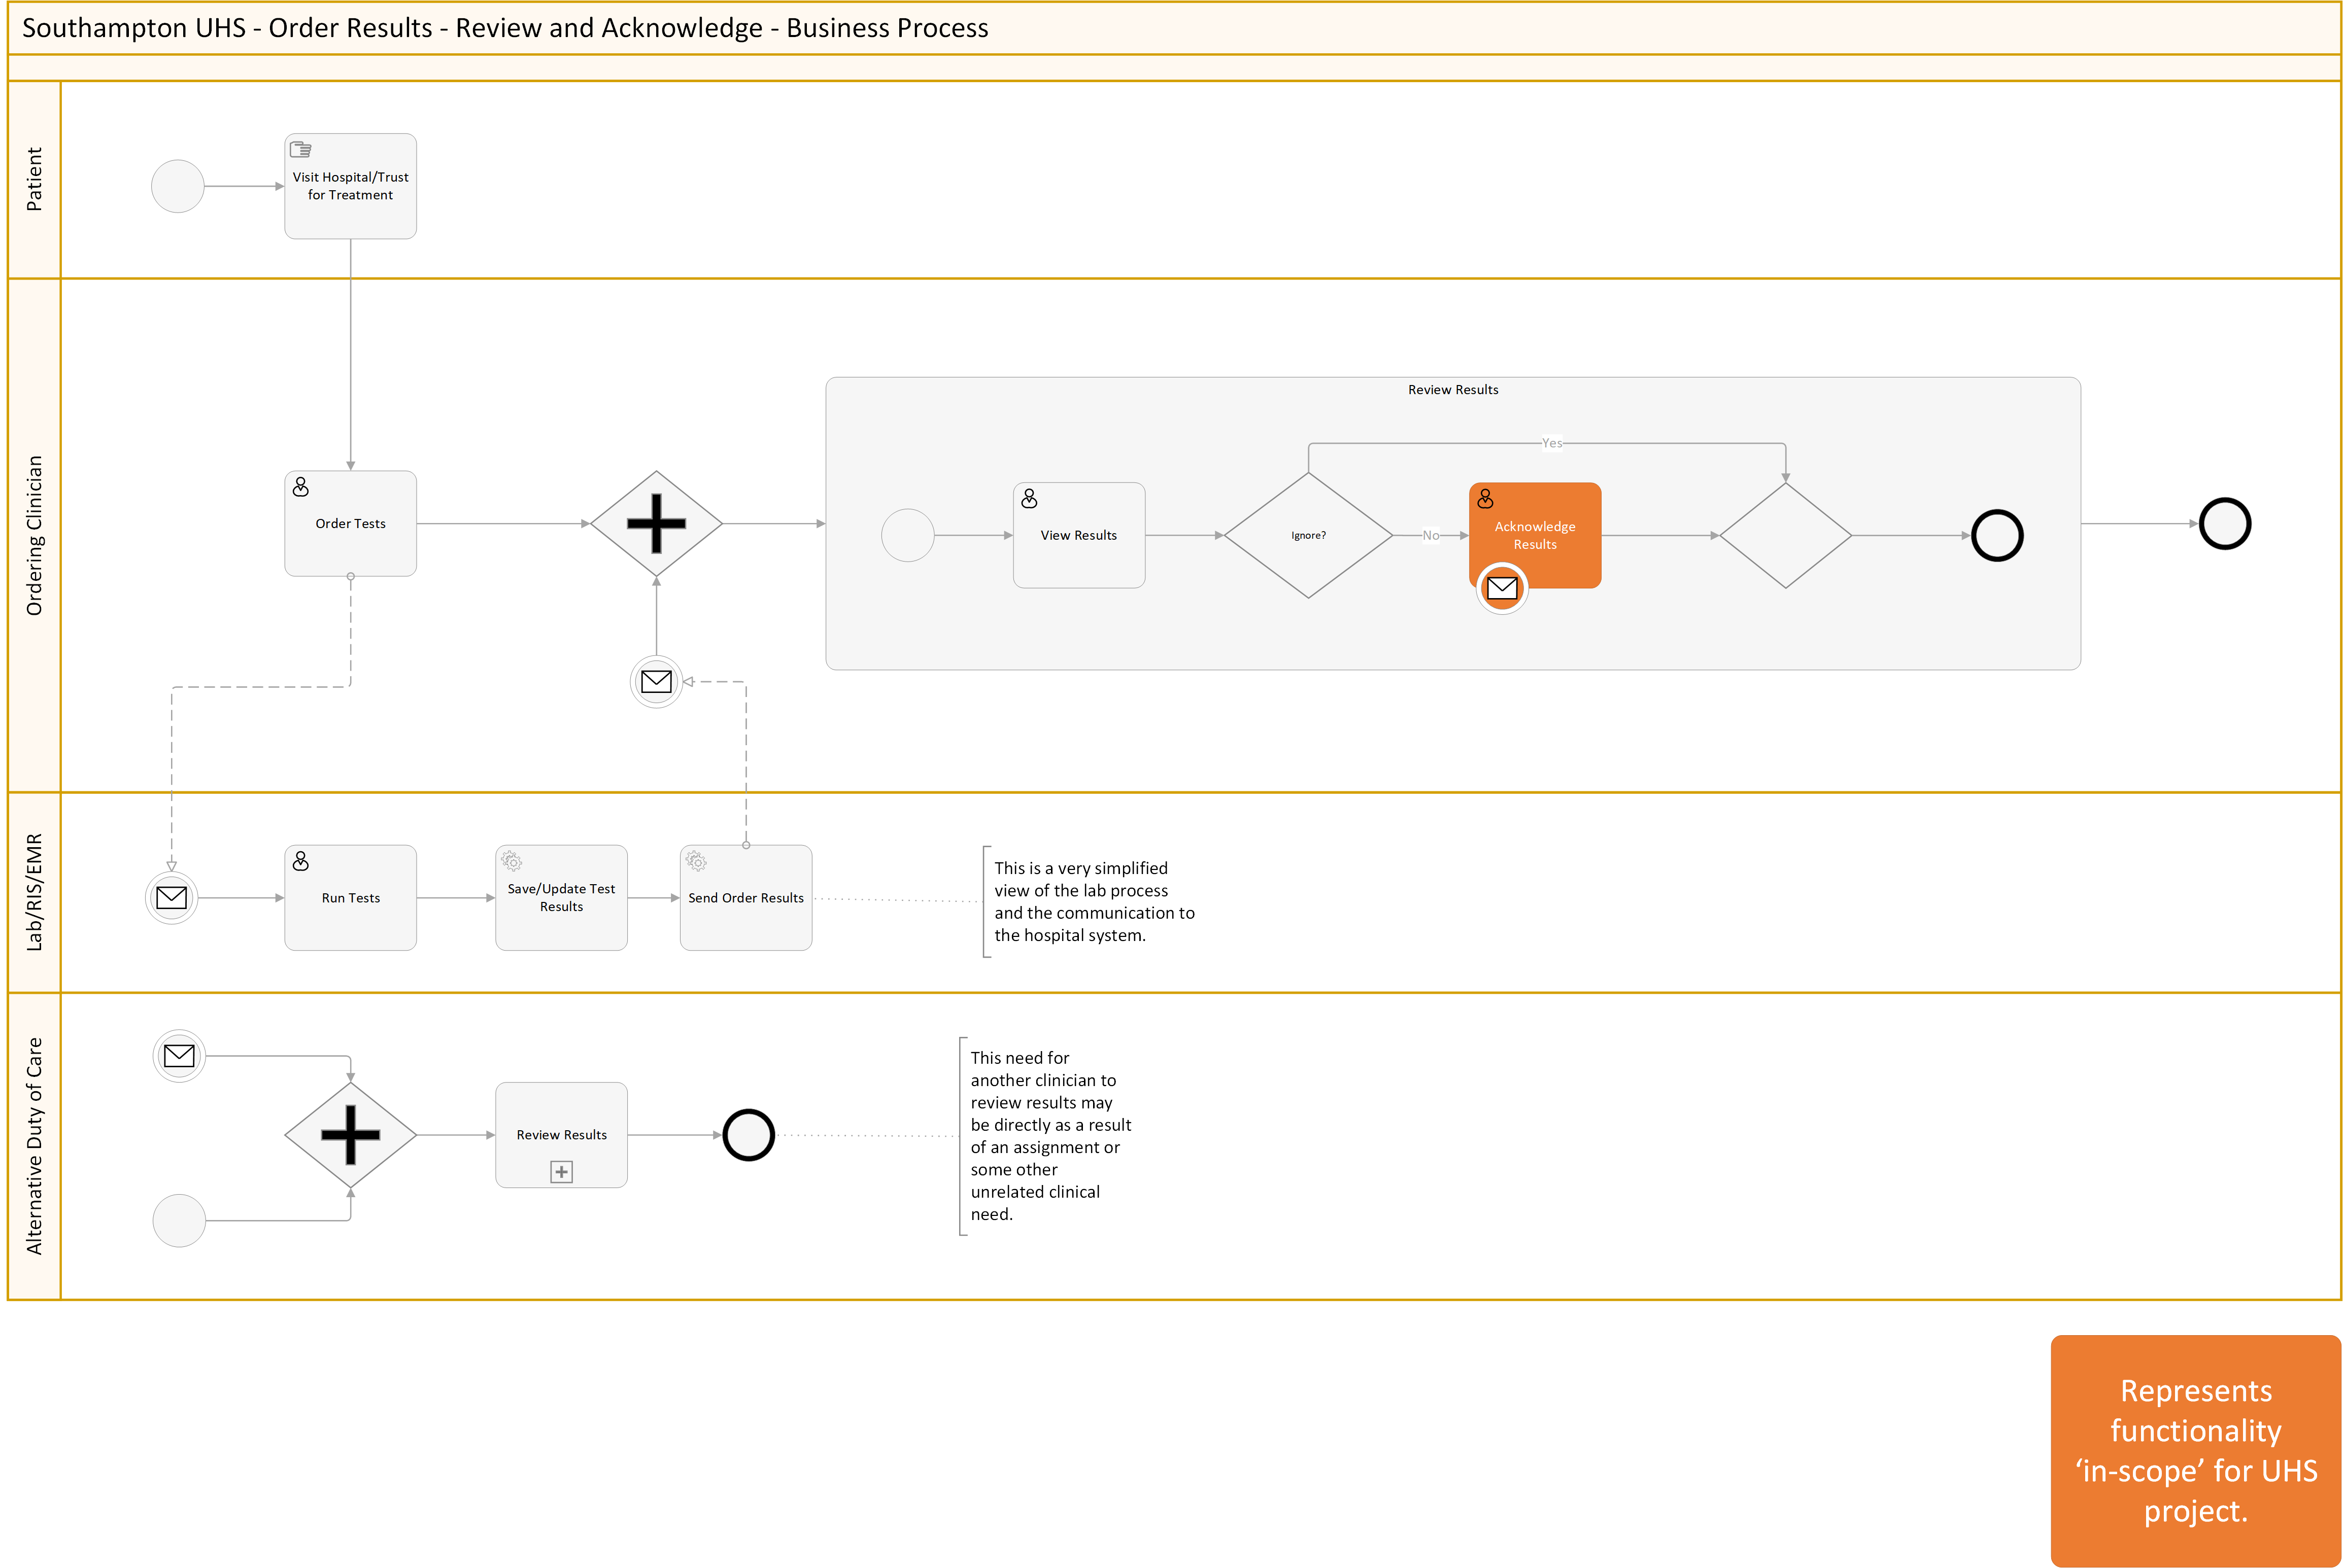
Task: Click the Alternative Duty of Care message start event
Action: tap(179, 1055)
